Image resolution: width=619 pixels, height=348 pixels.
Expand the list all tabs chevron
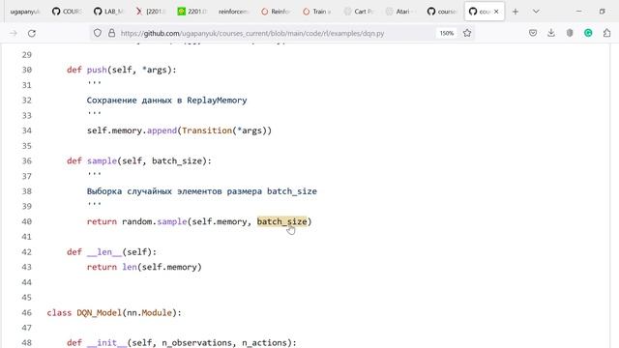[536, 12]
